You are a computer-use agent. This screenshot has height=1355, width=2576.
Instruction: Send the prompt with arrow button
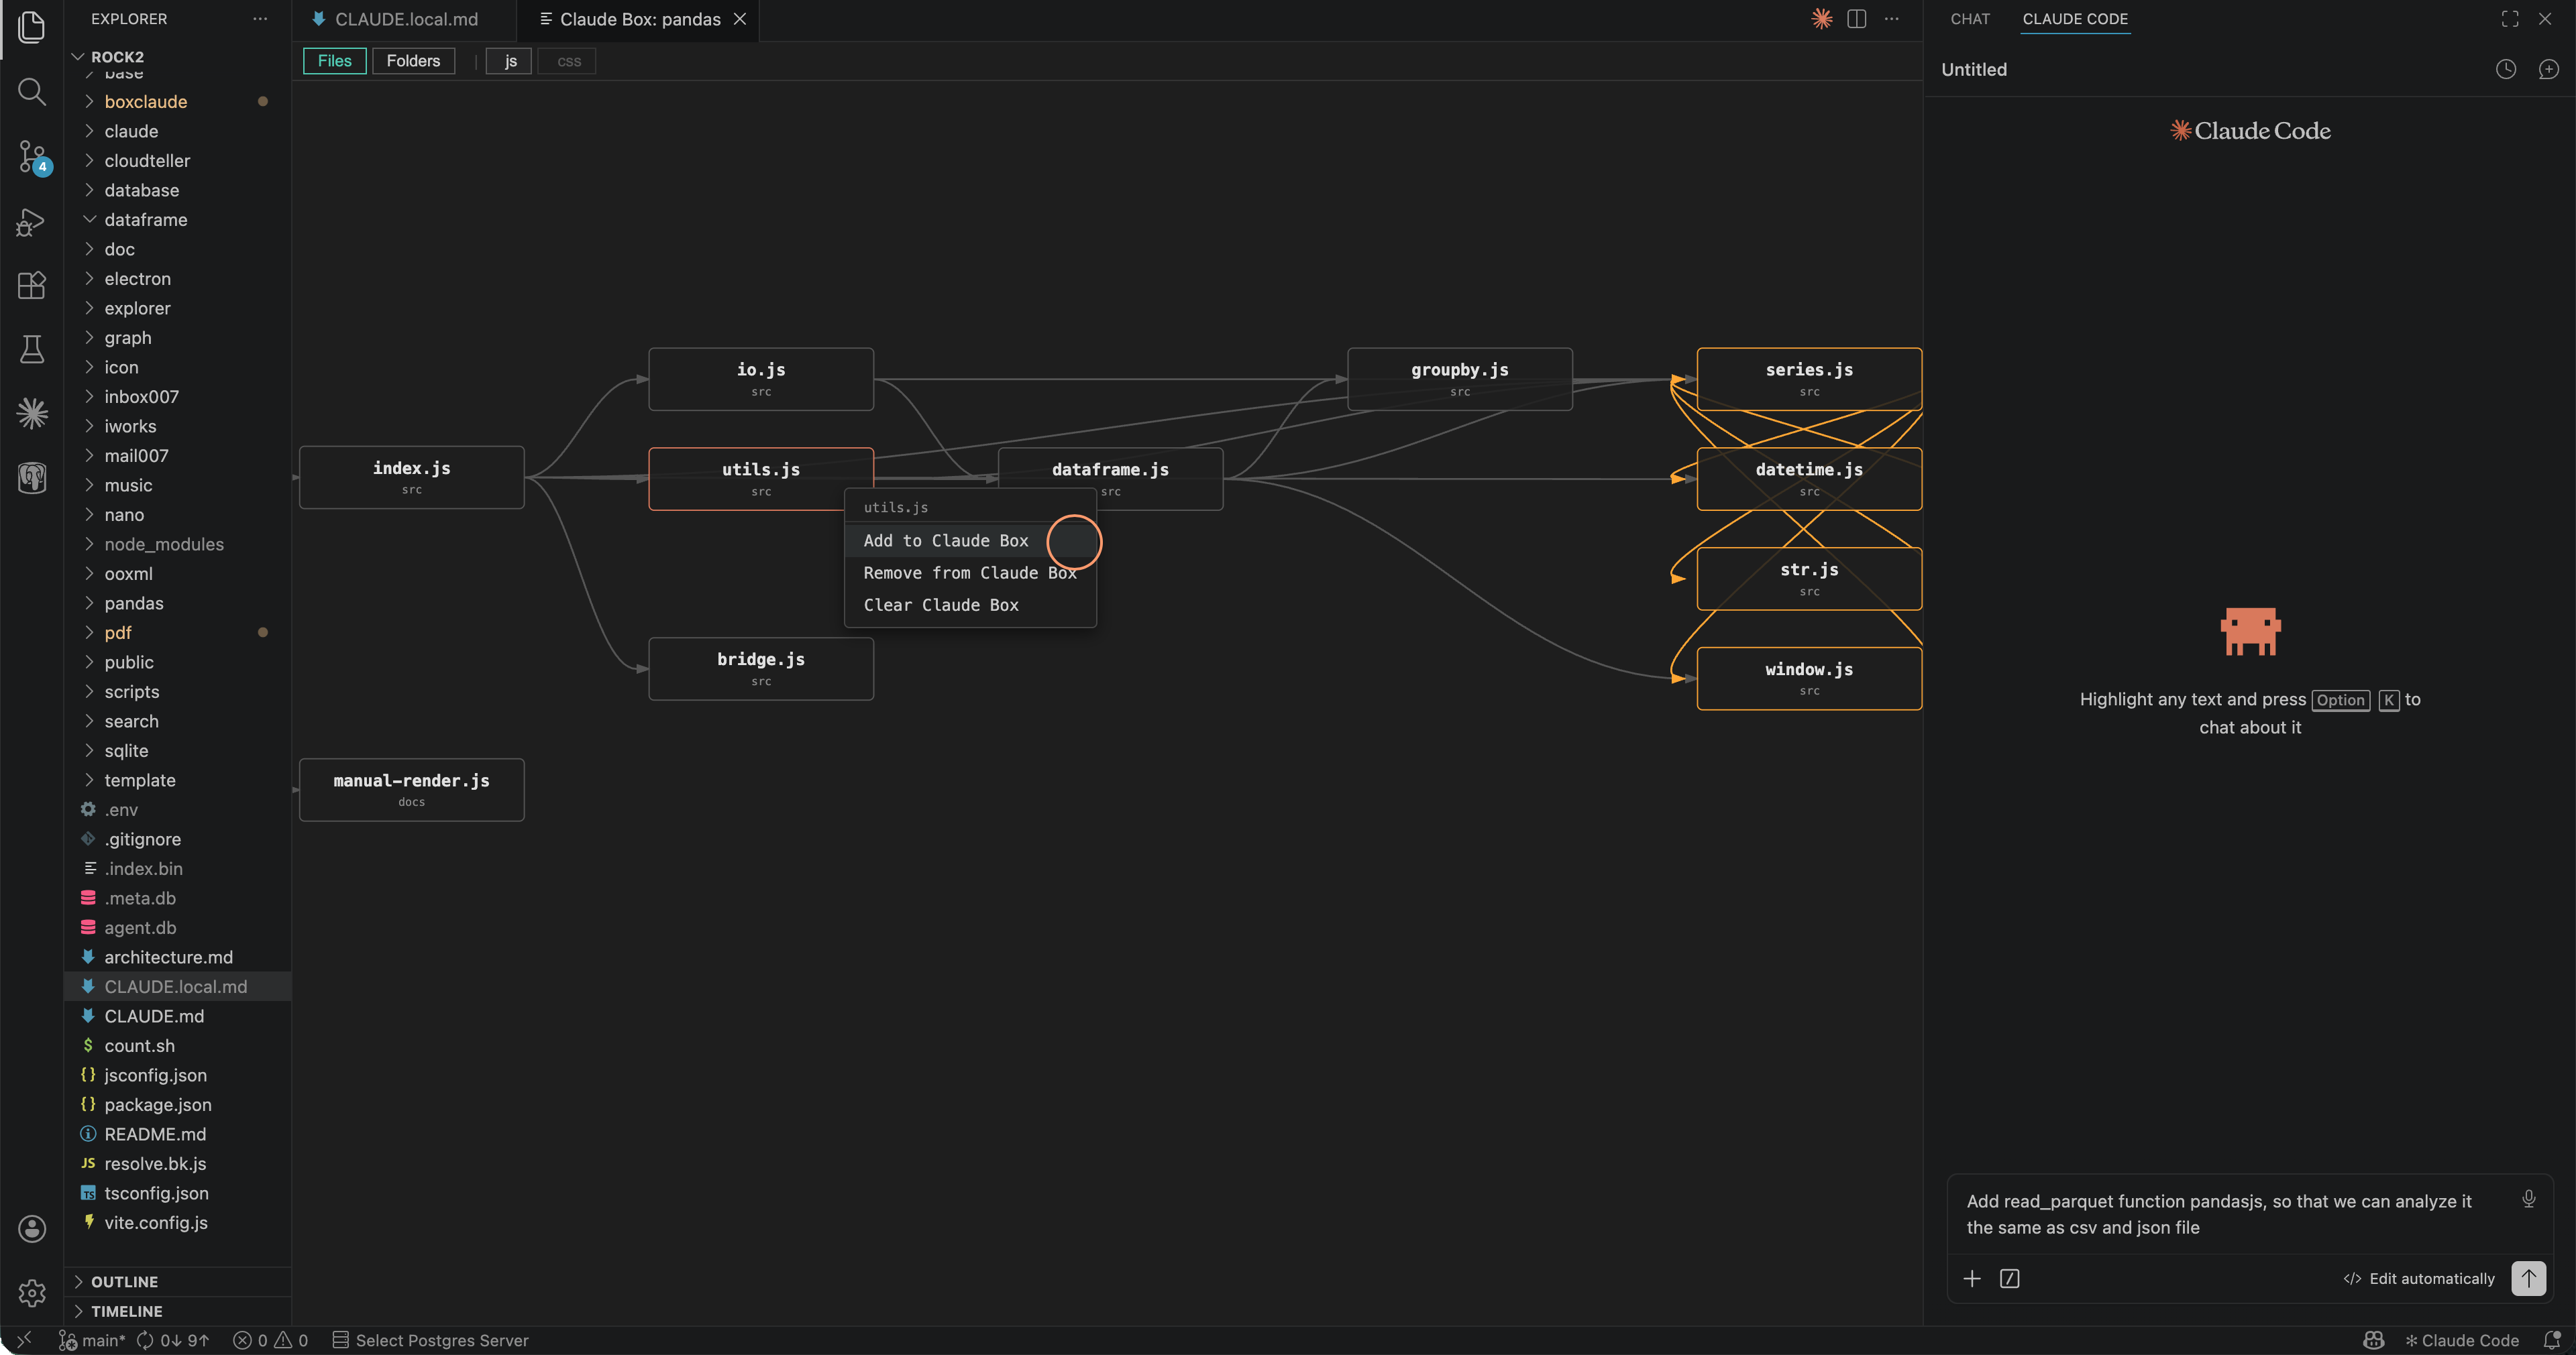(2529, 1278)
